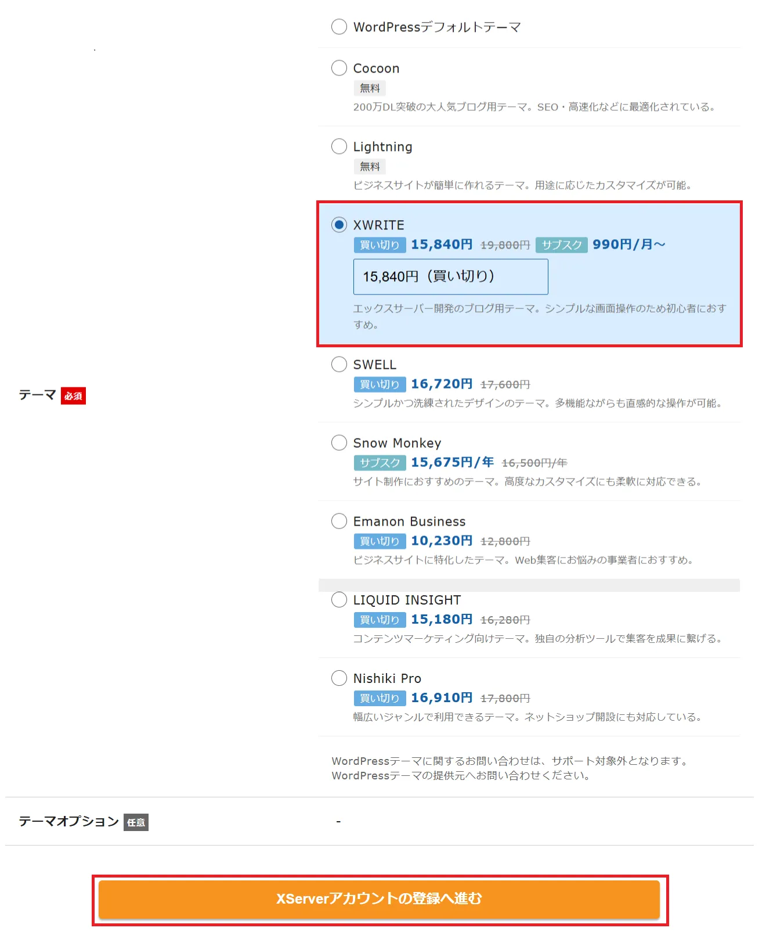Select the XWRITE theme radio button
This screenshot has height=935, width=784.
[339, 225]
